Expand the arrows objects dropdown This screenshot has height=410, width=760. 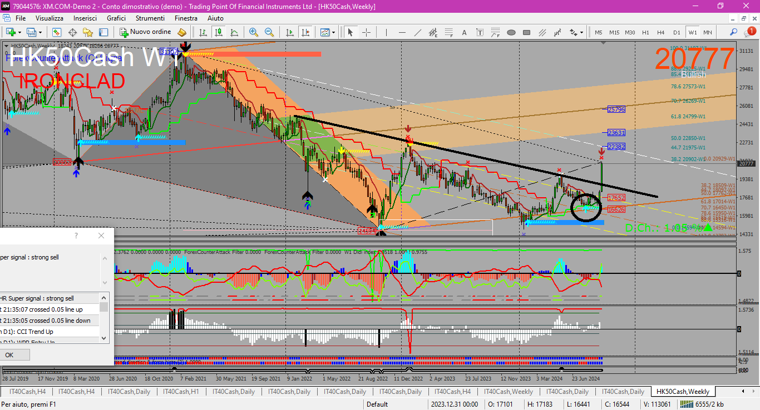pyautogui.click(x=582, y=32)
